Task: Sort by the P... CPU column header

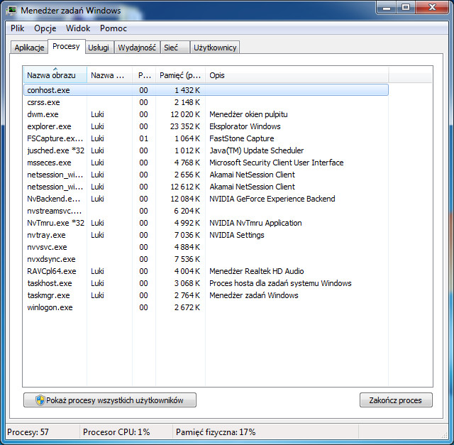Action: (144, 75)
